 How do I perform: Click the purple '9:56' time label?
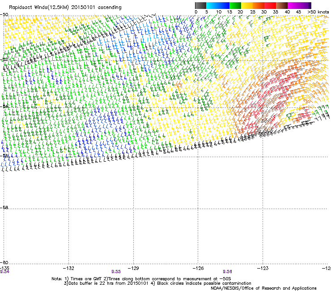coord(227,272)
